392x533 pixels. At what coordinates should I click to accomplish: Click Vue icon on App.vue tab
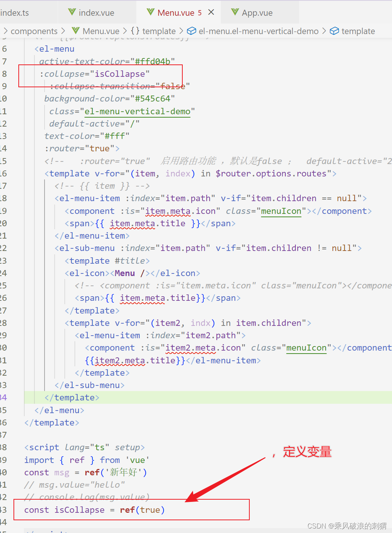coord(235,12)
